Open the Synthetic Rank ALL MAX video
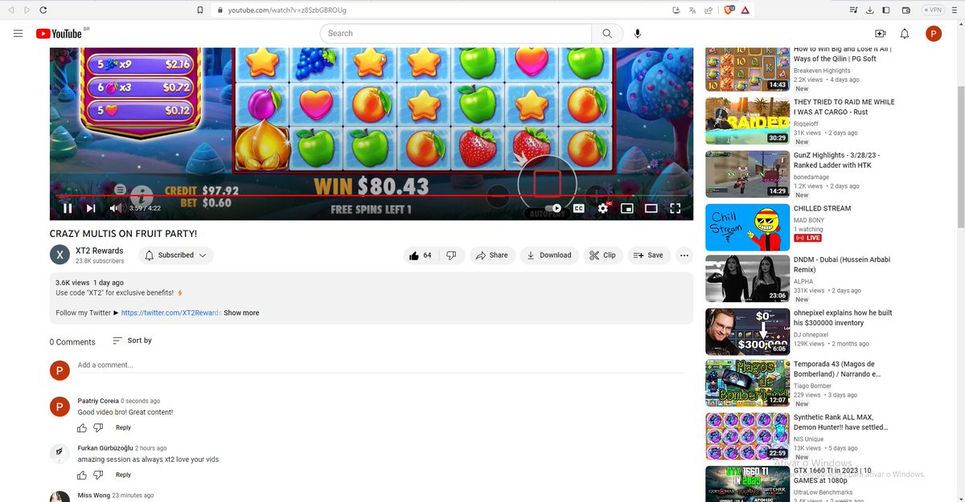Viewport: 965px width, 502px height. 747,436
